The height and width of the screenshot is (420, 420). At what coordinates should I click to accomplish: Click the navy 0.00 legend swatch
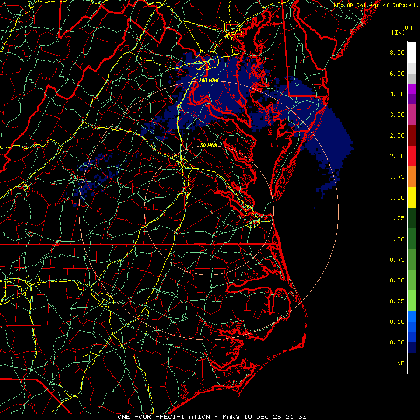tap(412, 347)
